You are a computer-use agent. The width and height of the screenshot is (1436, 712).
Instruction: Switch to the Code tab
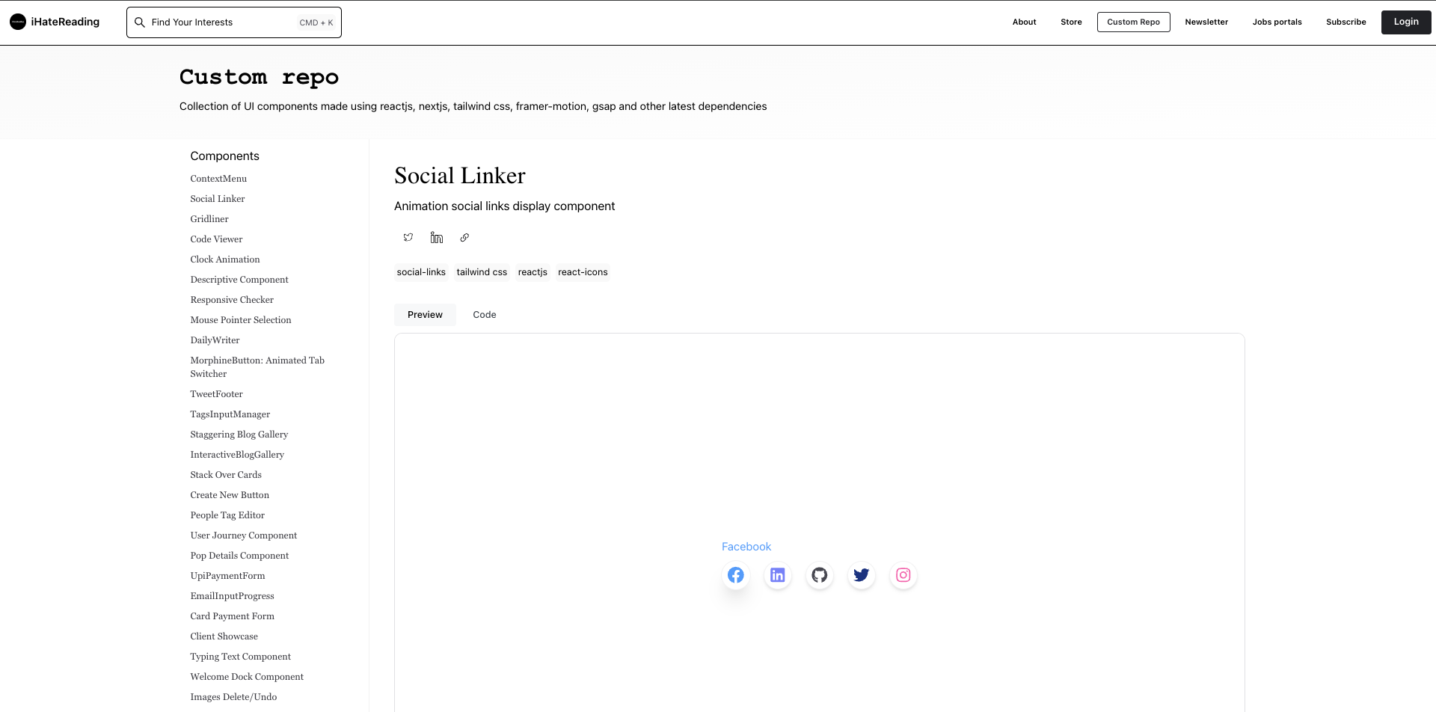485,315
